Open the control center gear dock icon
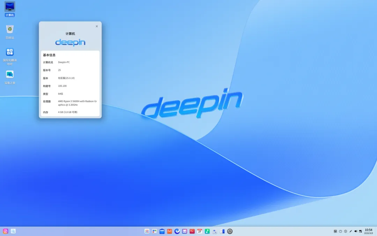 coord(230,231)
